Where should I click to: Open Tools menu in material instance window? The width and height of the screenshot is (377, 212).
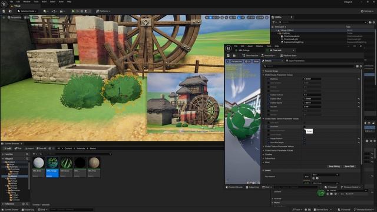[x=269, y=46]
